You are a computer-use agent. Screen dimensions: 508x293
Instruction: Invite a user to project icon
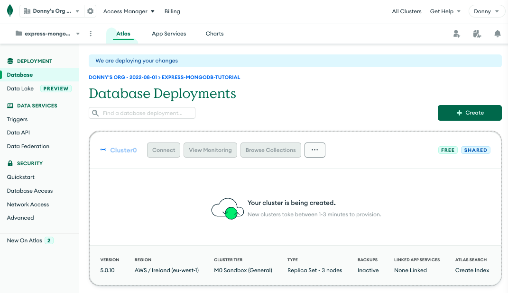(456, 34)
